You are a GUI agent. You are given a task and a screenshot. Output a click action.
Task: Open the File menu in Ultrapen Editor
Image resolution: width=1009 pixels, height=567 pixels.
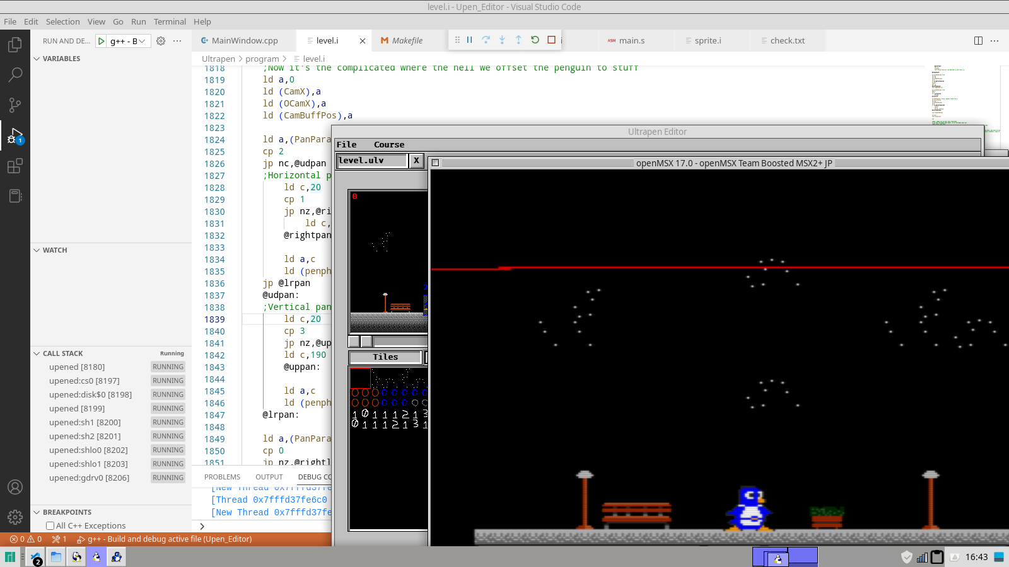(346, 145)
